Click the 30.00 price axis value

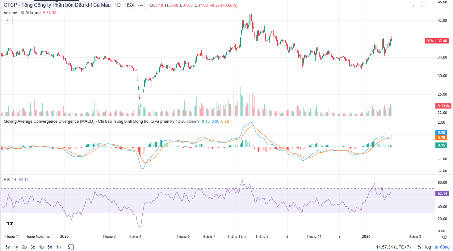[442, 76]
